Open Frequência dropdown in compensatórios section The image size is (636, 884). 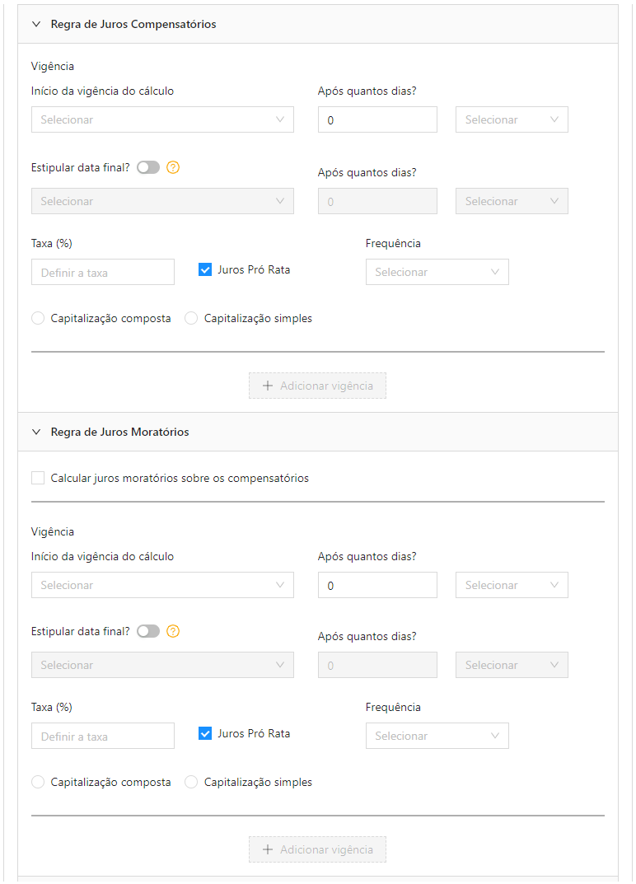[x=437, y=273]
